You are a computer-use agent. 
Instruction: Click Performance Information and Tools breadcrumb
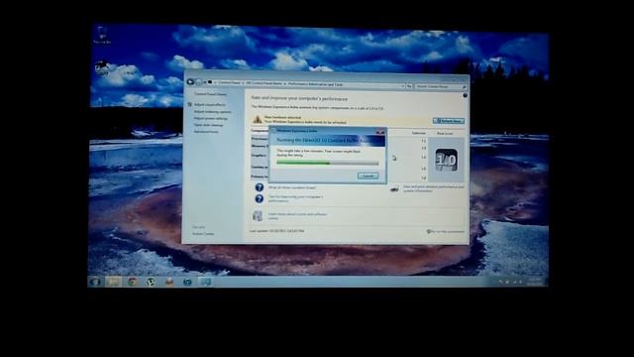click(x=316, y=84)
